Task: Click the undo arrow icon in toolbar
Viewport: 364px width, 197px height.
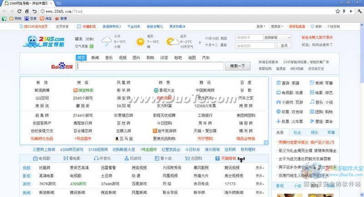Action: pyautogui.click(x=35, y=11)
